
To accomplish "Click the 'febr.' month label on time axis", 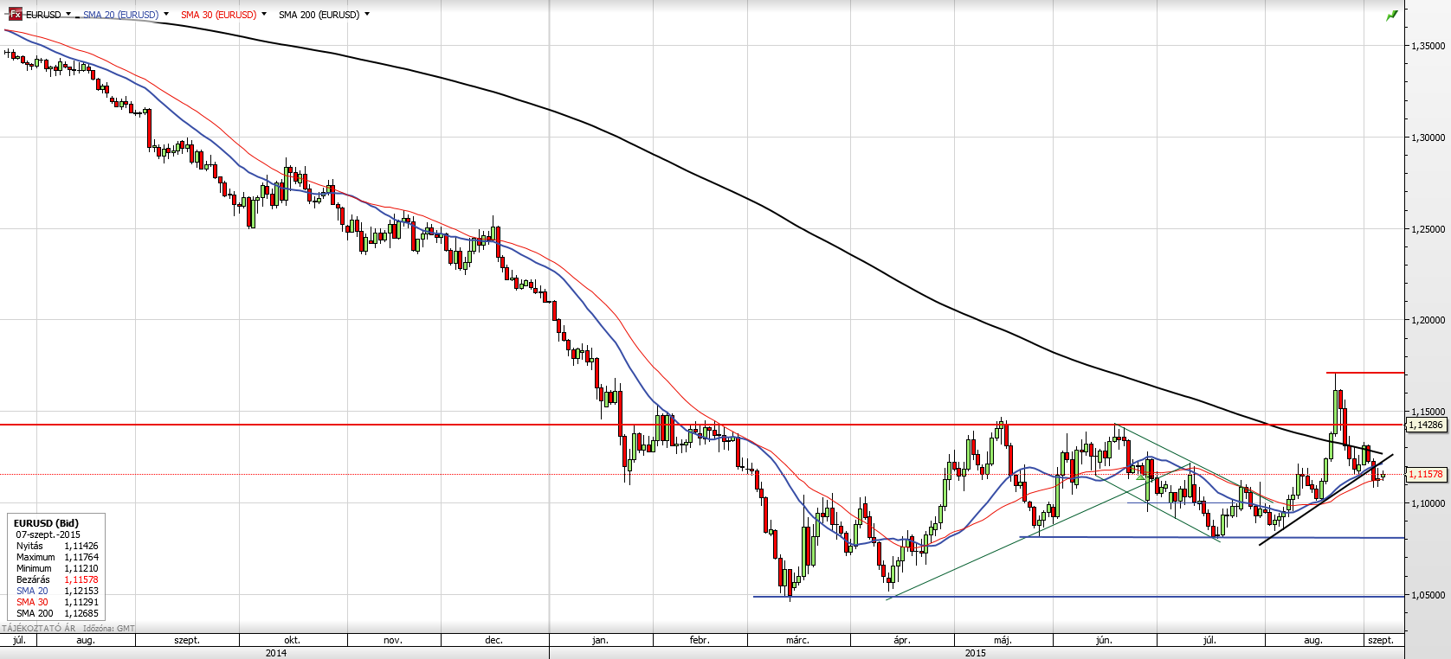I will pos(700,640).
